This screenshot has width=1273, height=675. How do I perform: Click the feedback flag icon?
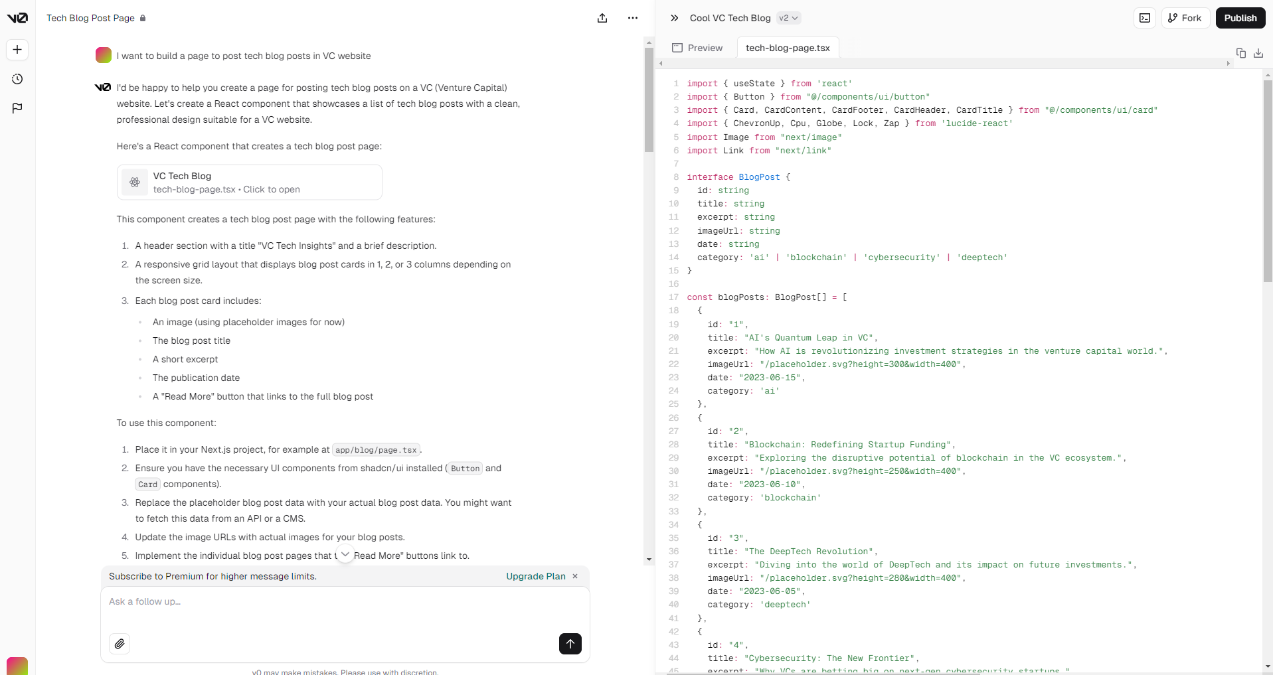(x=17, y=108)
